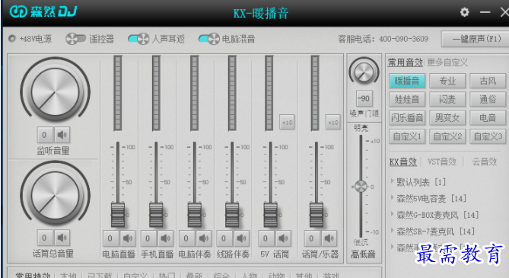Screen dimensions: 509x278
Task: Choose the 闷麦 preset
Action: click(447, 99)
